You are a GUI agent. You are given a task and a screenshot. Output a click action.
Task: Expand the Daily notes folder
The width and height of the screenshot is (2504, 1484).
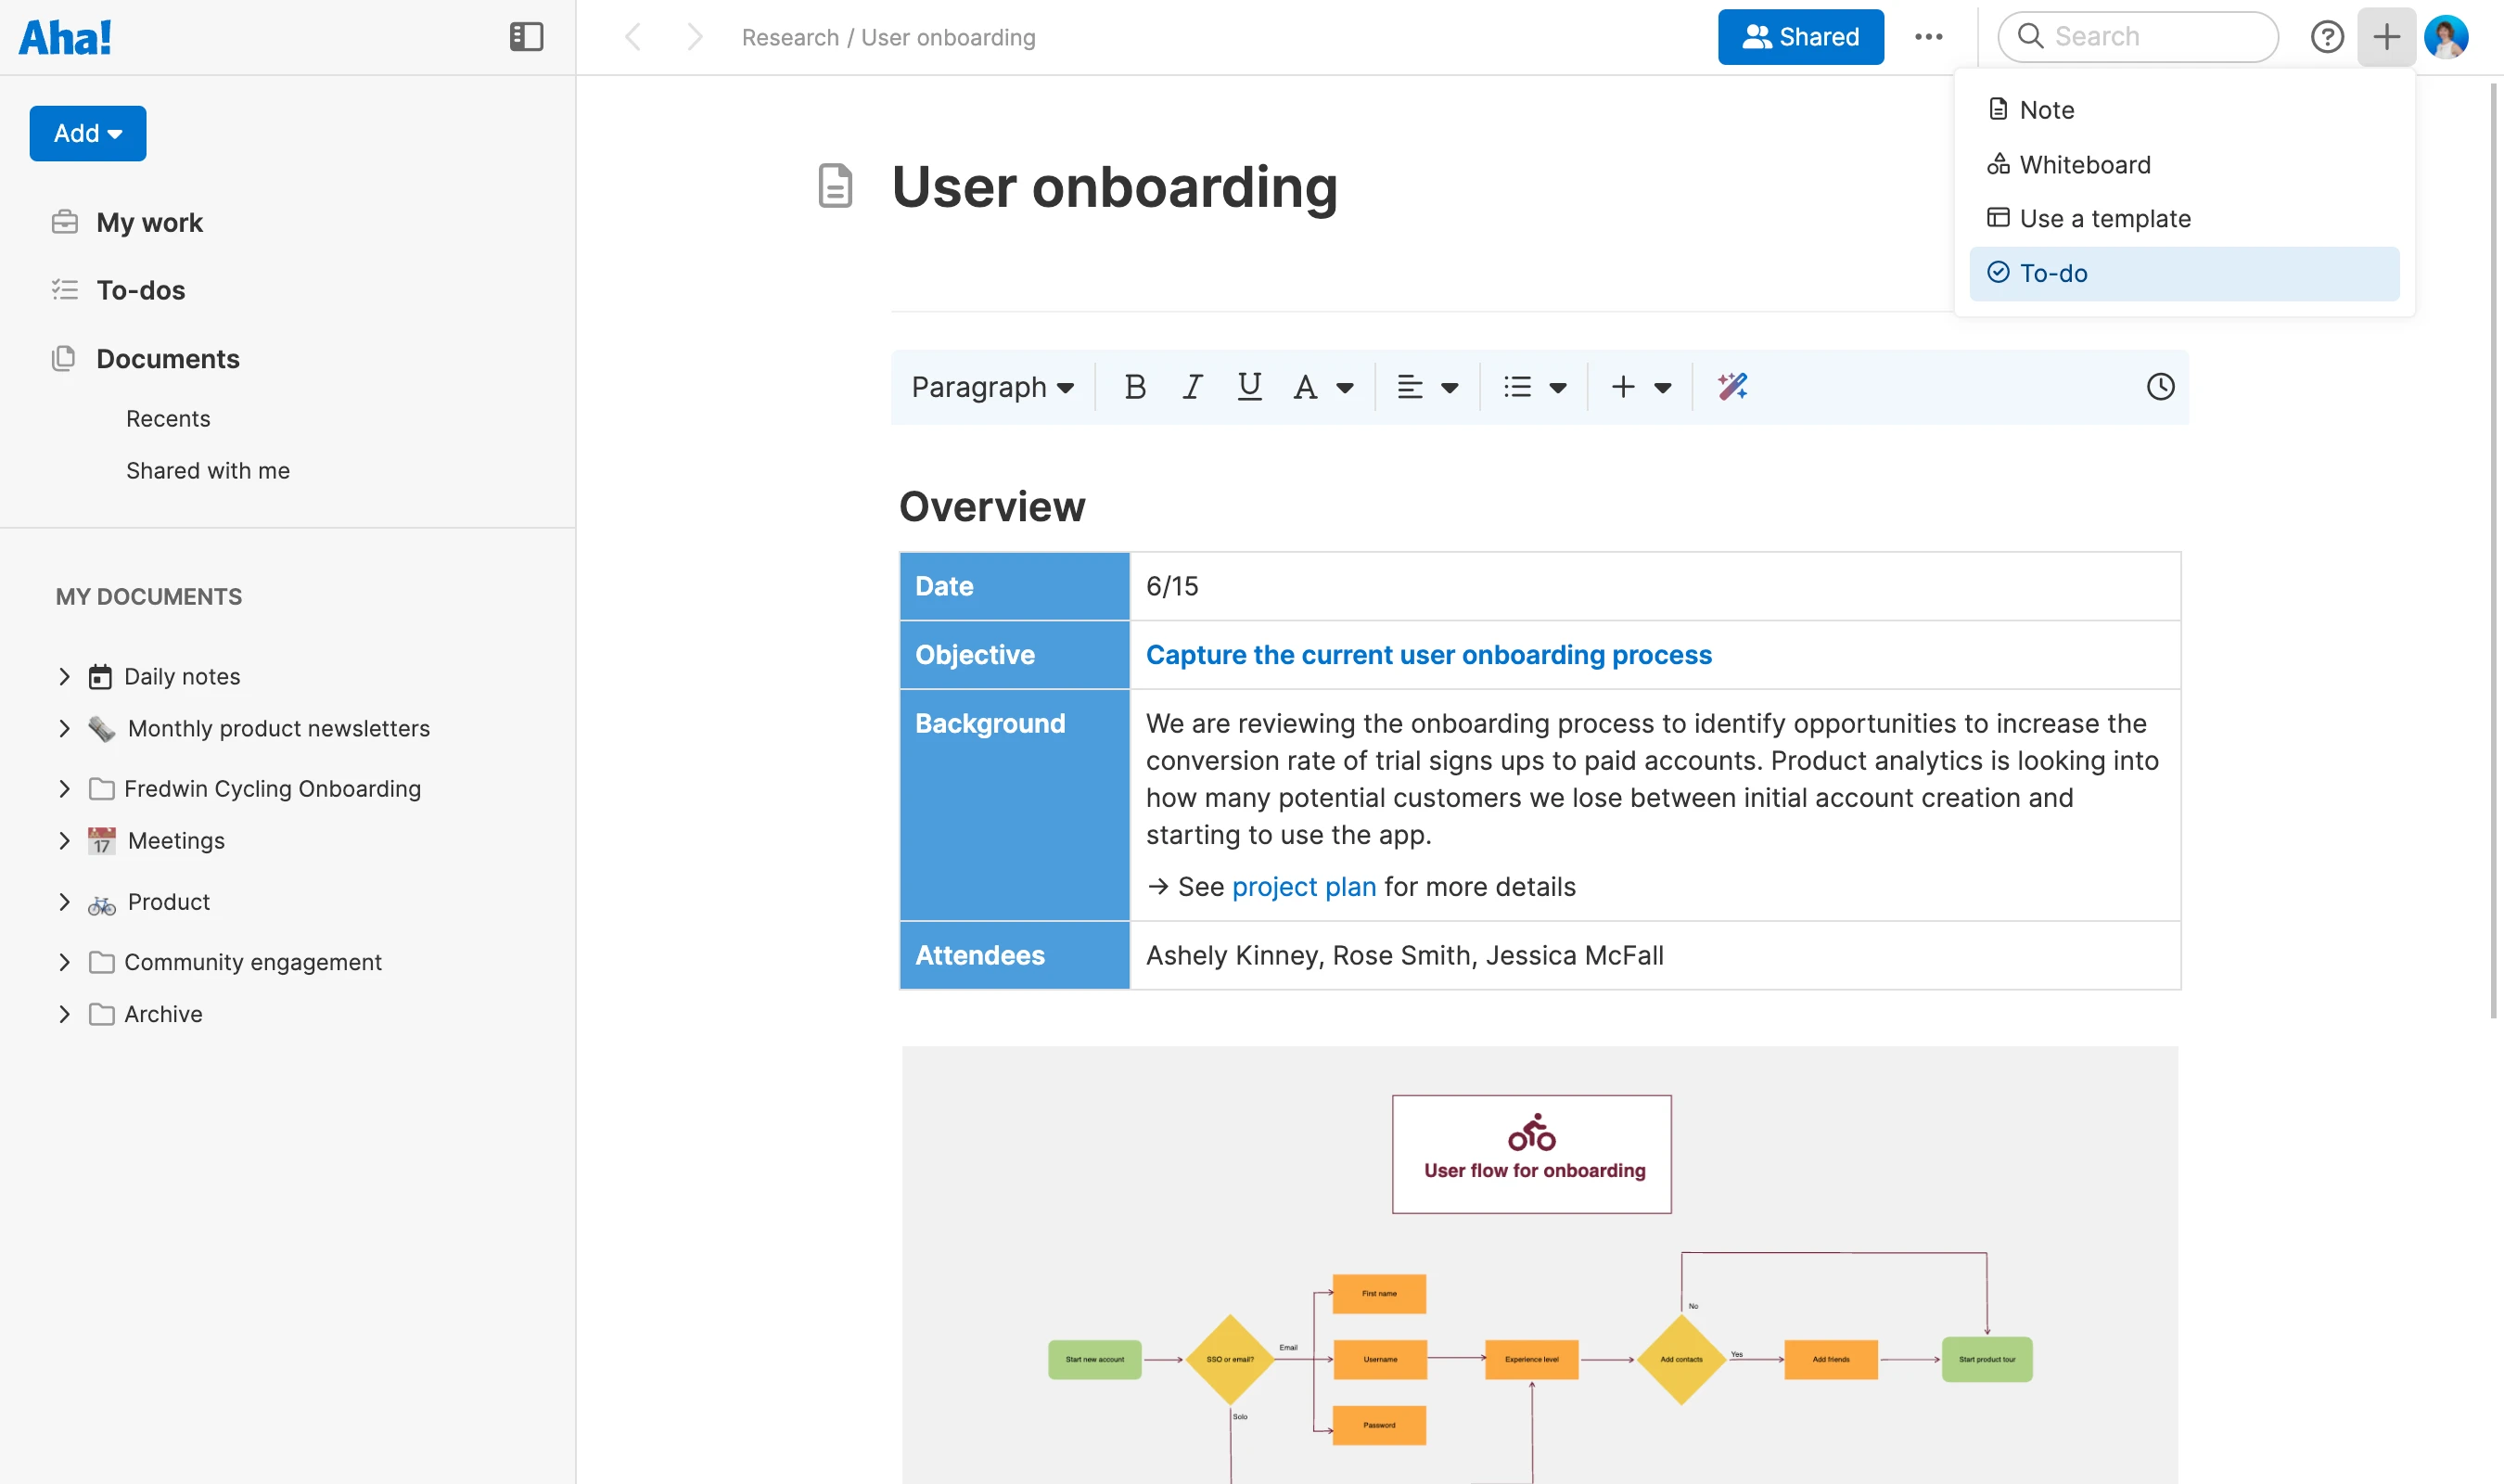point(64,677)
